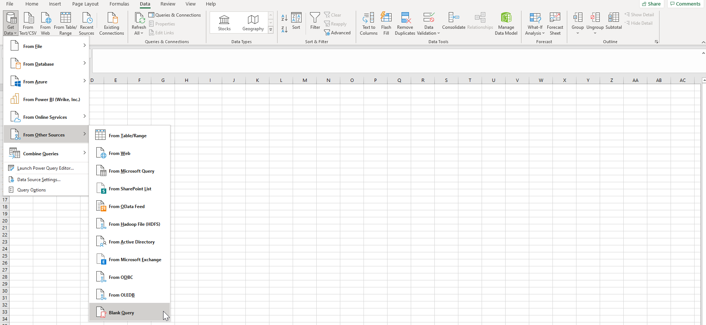Open Refresh All dropdown arrow
The image size is (706, 325).
[x=142, y=33]
